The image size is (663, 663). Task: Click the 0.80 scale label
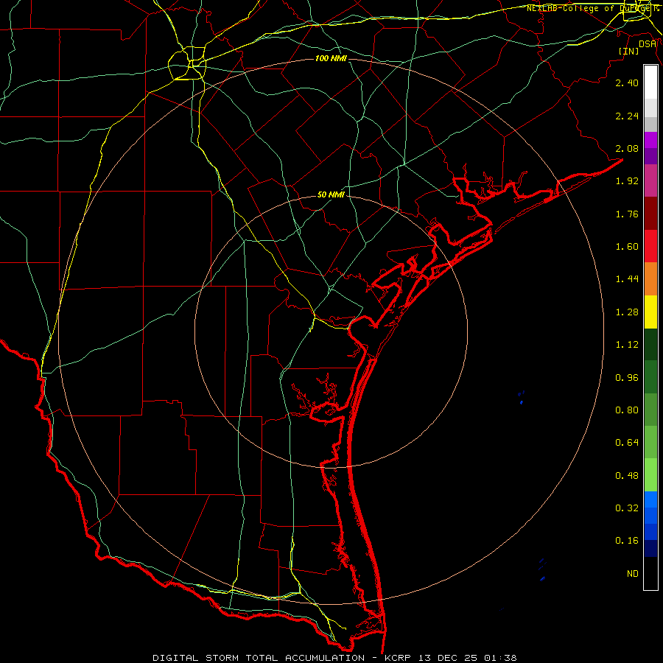(627, 410)
